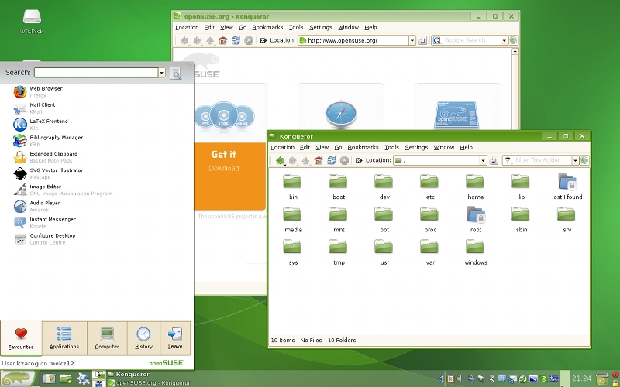Expand URL history dropdown in openSUSE.org Konqueror
Image resolution: width=620 pixels, height=387 pixels.
pyautogui.click(x=412, y=40)
